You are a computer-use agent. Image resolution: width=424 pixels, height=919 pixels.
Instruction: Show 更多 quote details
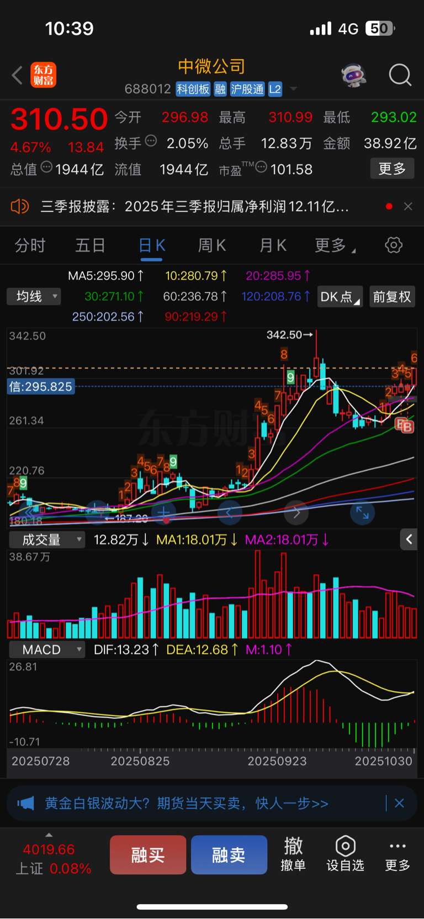click(392, 169)
